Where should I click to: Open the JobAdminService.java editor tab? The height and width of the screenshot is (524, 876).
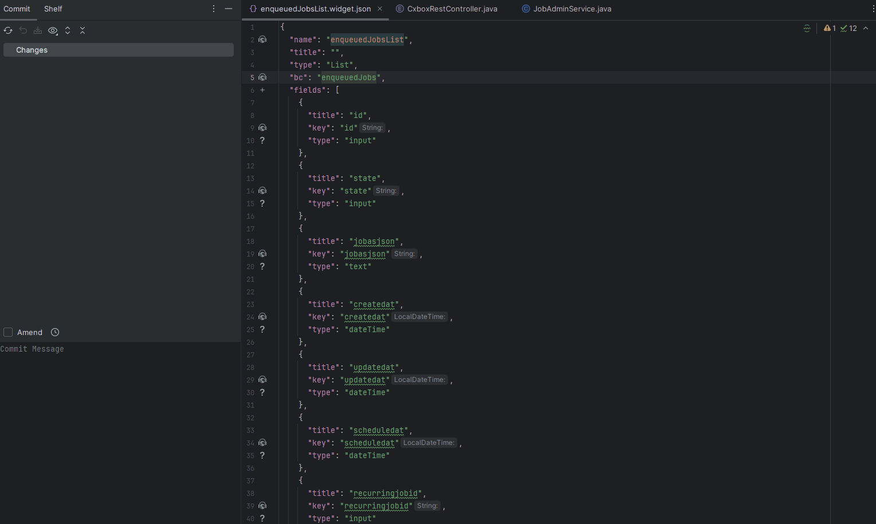(x=572, y=9)
